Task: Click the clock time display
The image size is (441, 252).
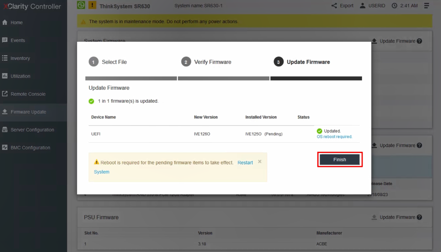Action: coord(405,6)
